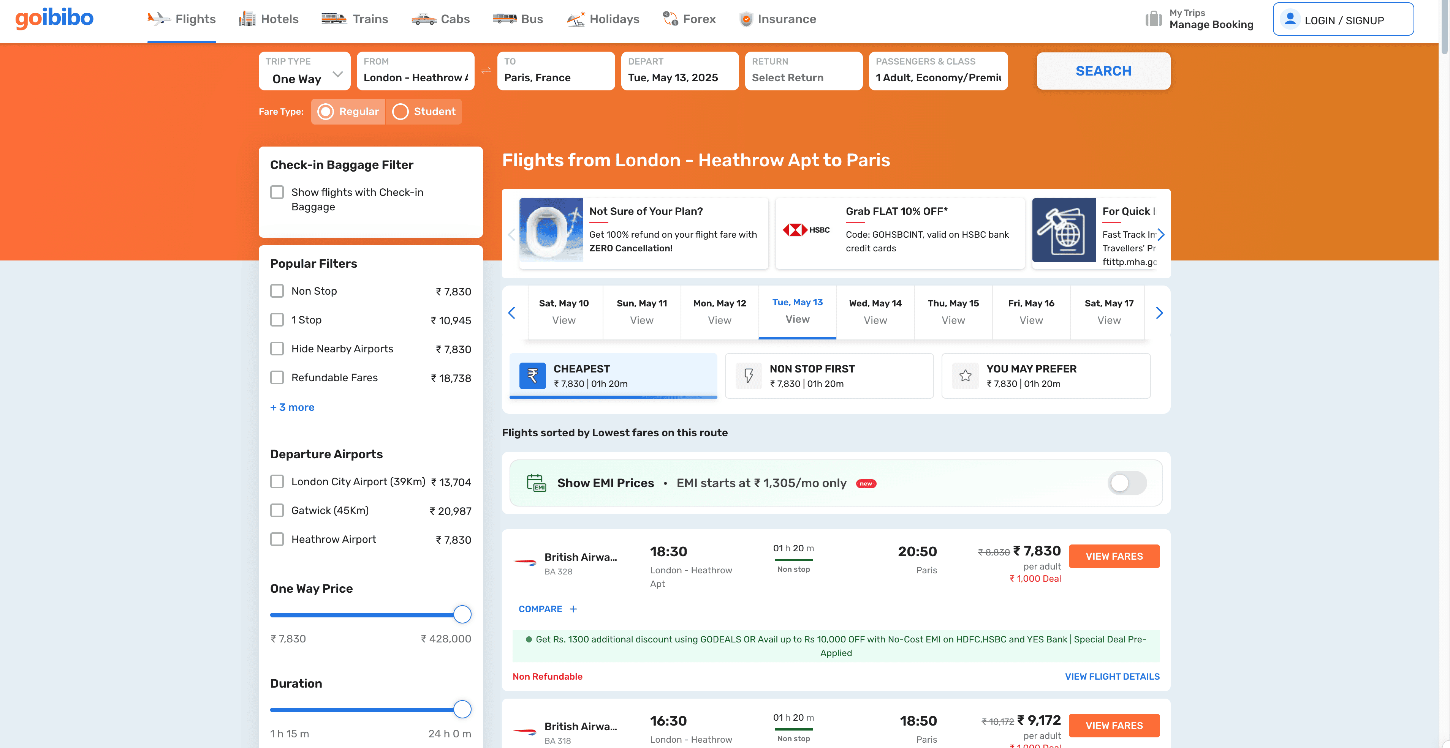The height and width of the screenshot is (748, 1450).
Task: Check the Non Stop filter
Action: click(x=277, y=291)
